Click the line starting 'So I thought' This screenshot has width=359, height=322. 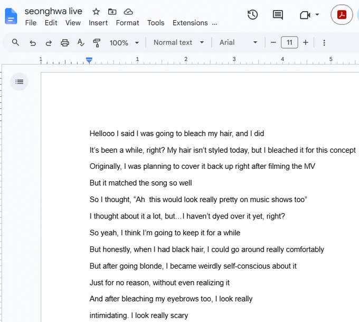tap(199, 199)
